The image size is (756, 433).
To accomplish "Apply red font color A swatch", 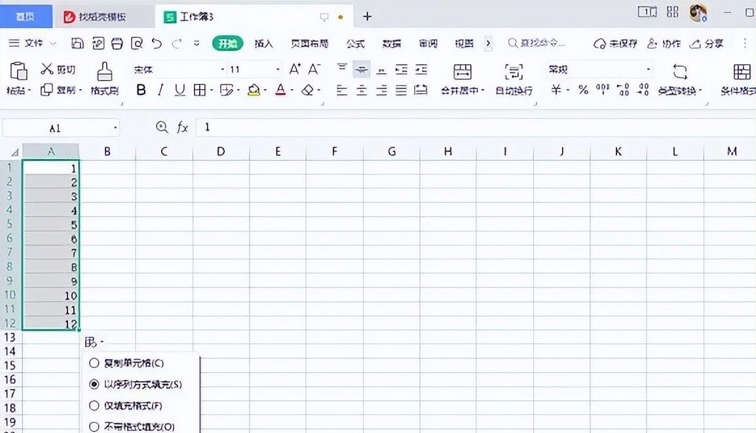I will point(280,90).
